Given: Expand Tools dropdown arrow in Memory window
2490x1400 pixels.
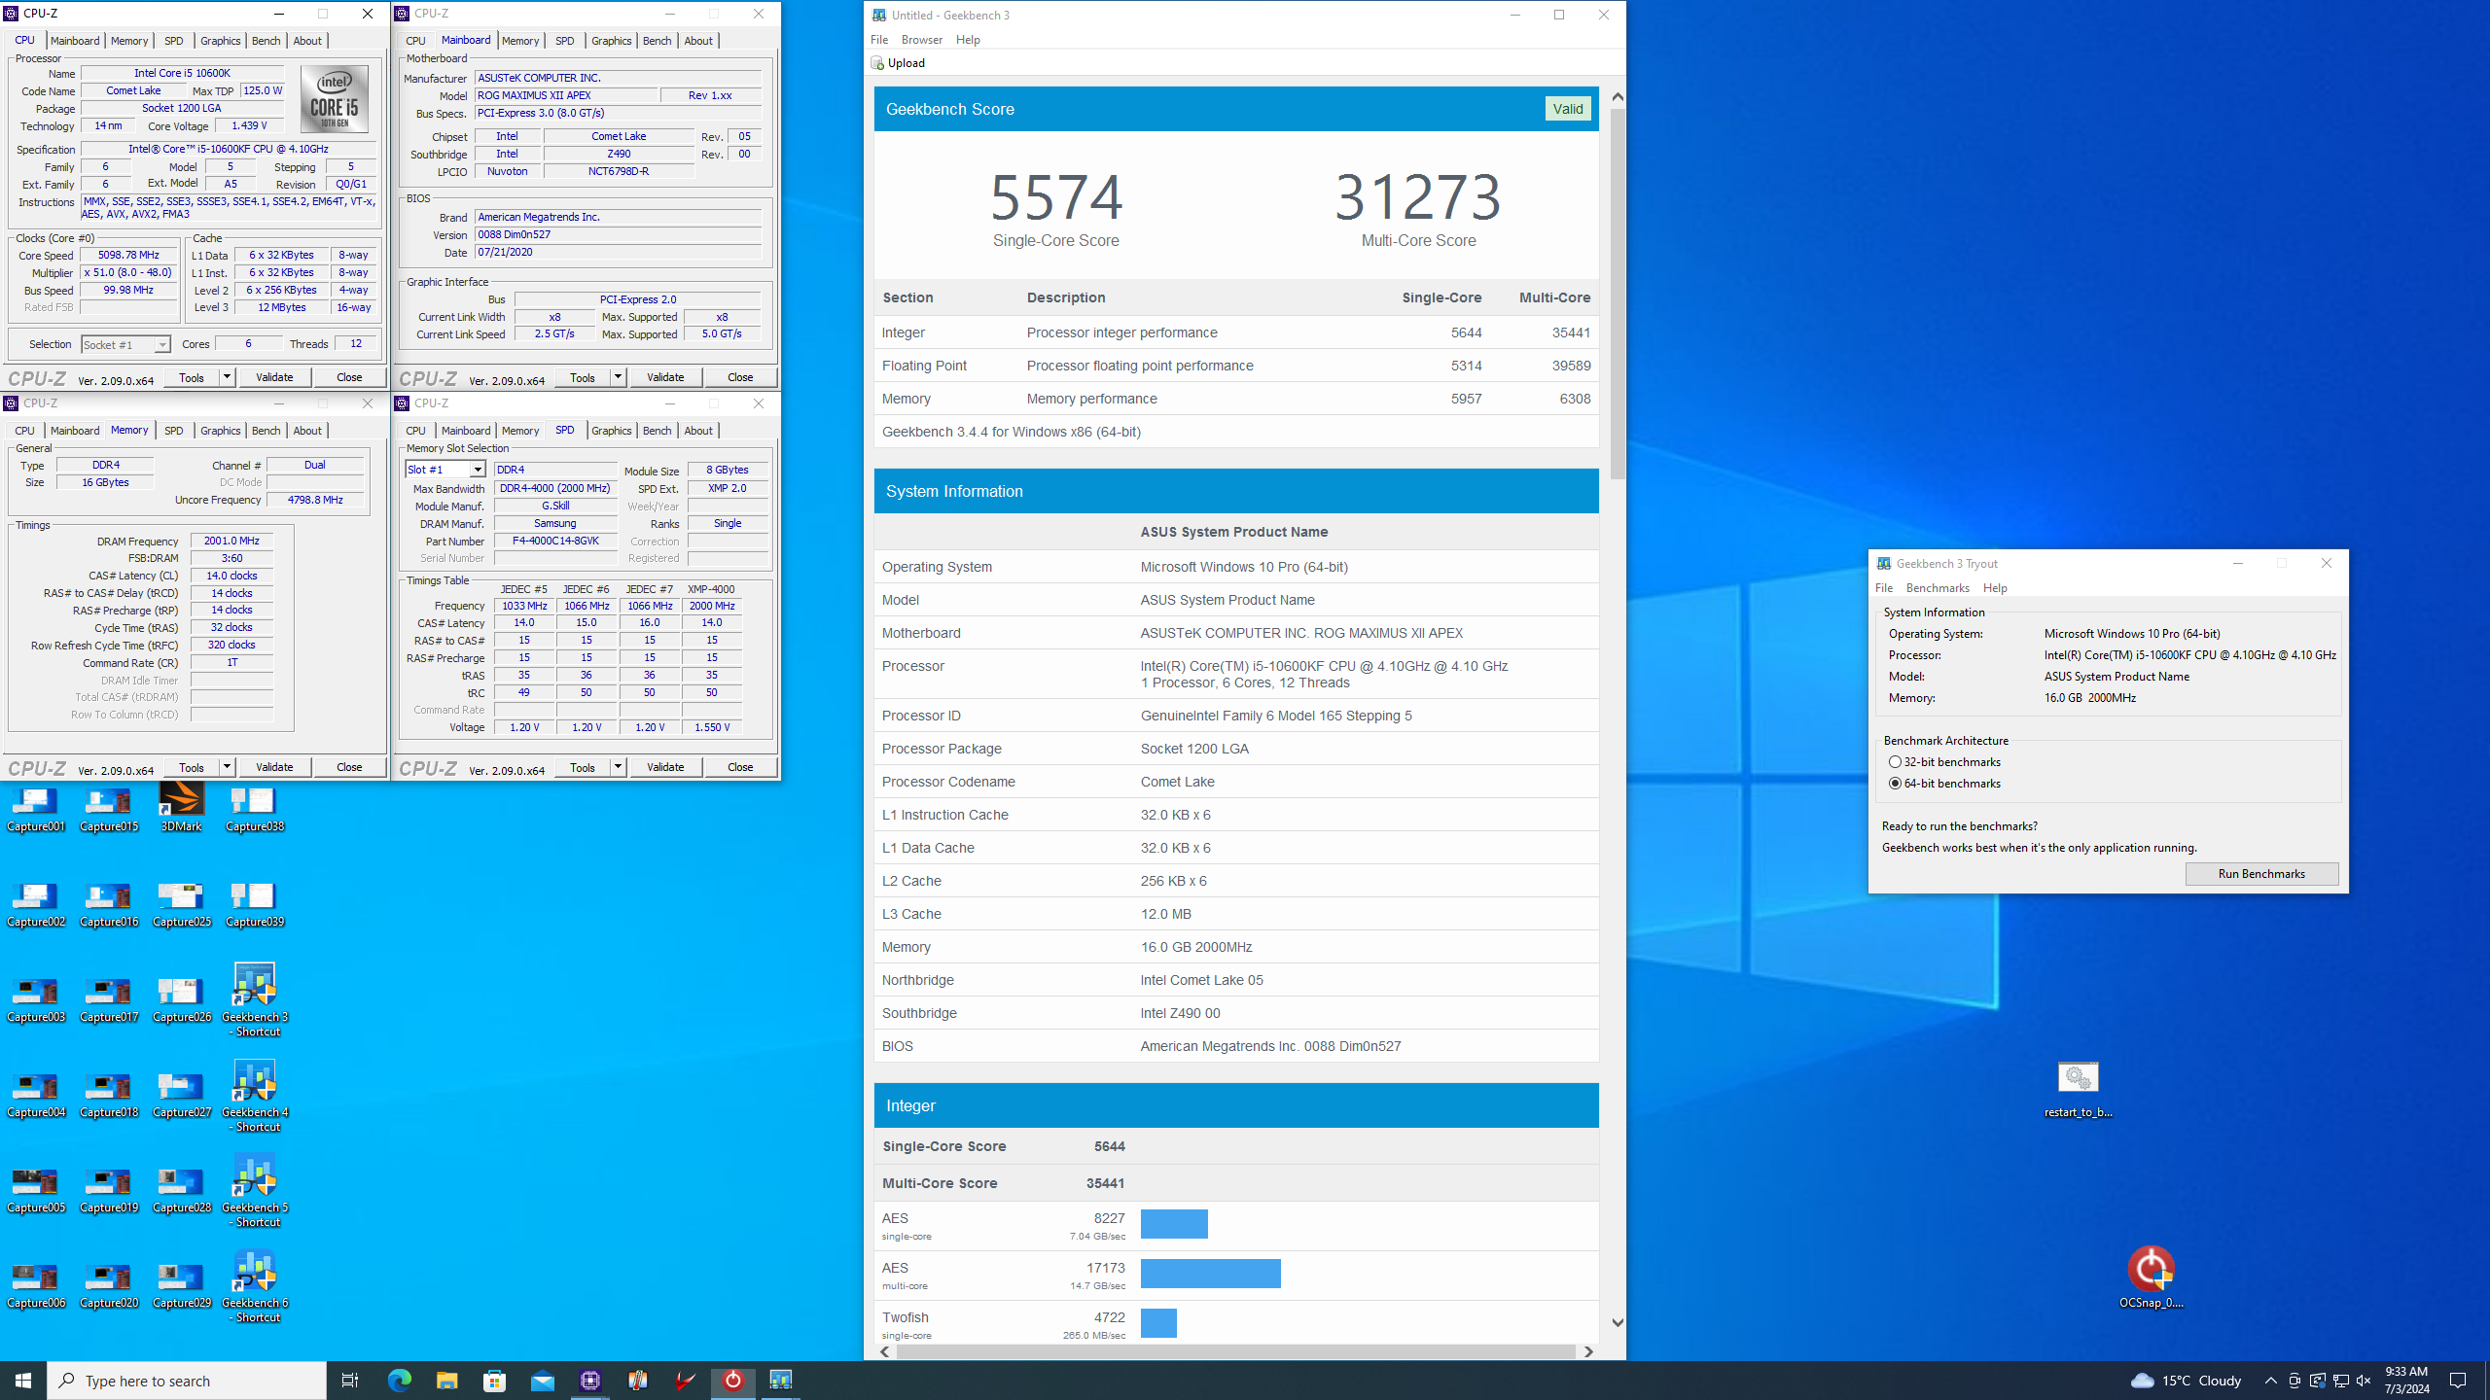Looking at the screenshot, I should 227,767.
